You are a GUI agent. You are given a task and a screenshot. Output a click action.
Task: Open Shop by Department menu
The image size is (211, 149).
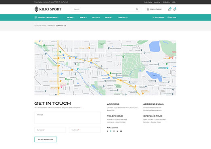click(x=46, y=17)
